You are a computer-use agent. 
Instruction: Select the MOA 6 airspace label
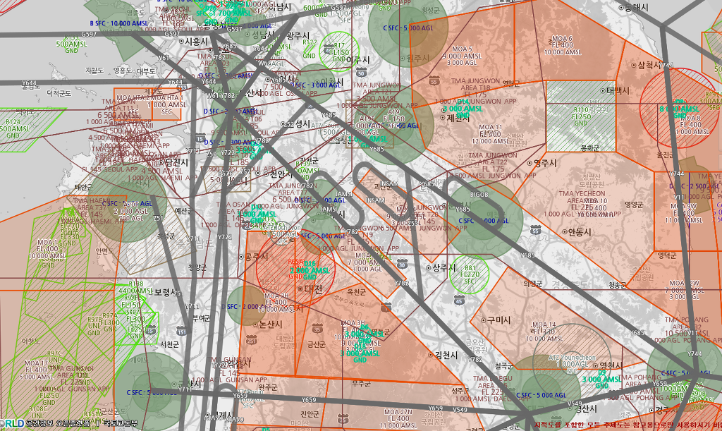coord(562,45)
